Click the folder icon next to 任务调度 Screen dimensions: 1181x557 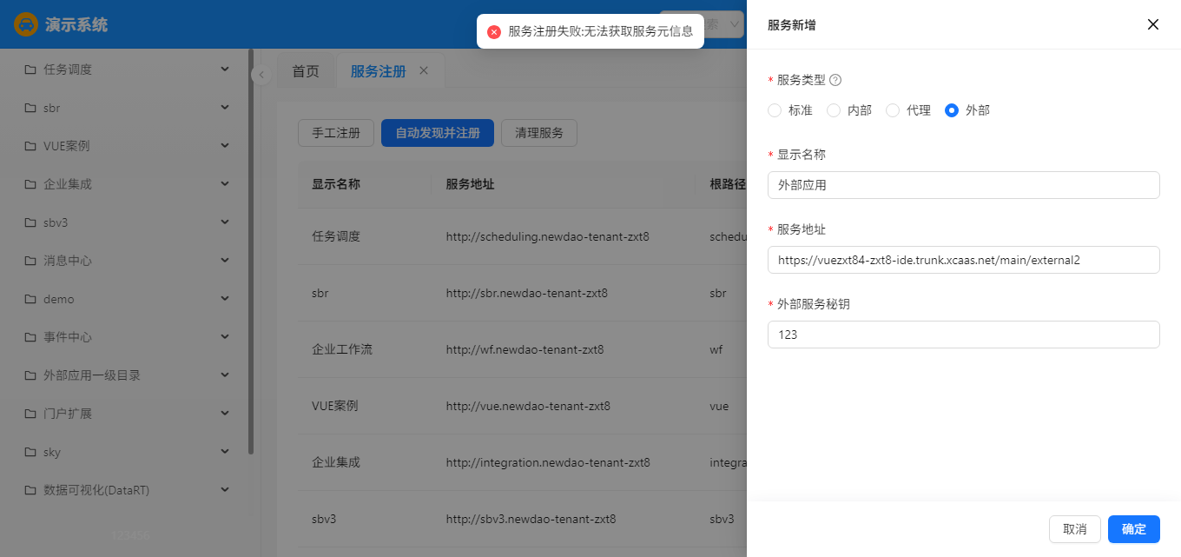30,70
